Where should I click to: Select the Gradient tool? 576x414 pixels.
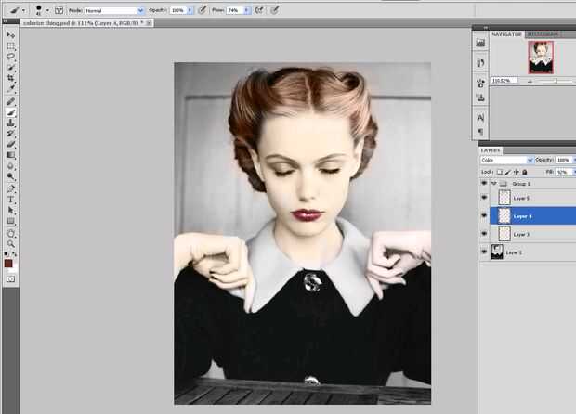tap(10, 155)
